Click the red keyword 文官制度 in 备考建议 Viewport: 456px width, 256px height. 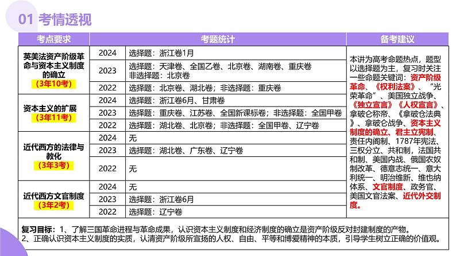(388, 187)
